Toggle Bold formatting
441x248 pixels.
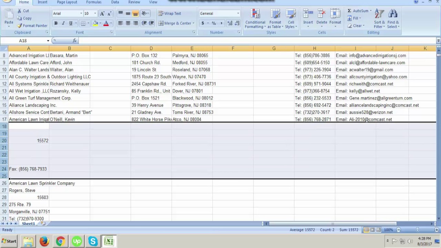pyautogui.click(x=56, y=23)
